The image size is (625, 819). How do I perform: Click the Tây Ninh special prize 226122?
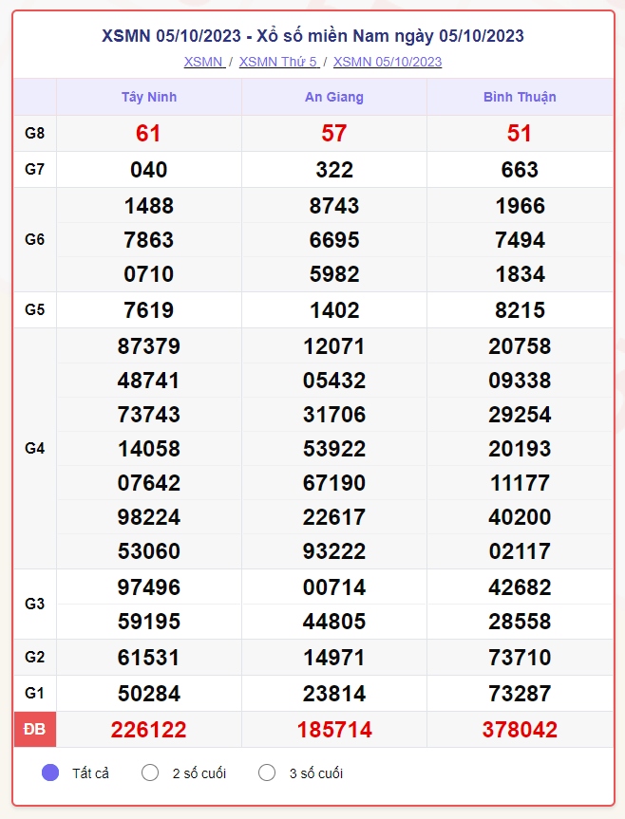pyautogui.click(x=149, y=730)
